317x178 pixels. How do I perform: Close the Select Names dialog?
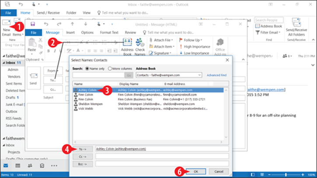click(227, 60)
